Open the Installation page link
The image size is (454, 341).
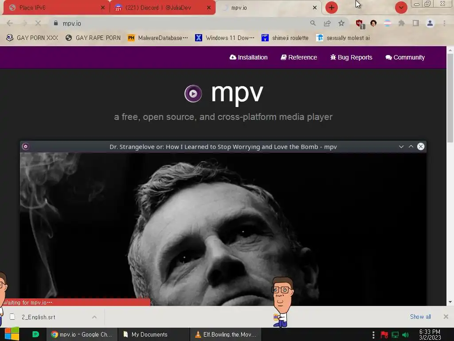coord(248,57)
